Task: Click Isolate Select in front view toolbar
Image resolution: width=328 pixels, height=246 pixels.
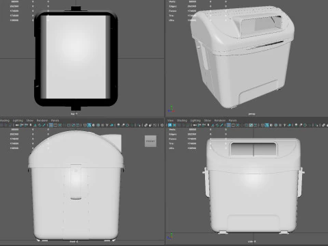Action: click(139, 125)
